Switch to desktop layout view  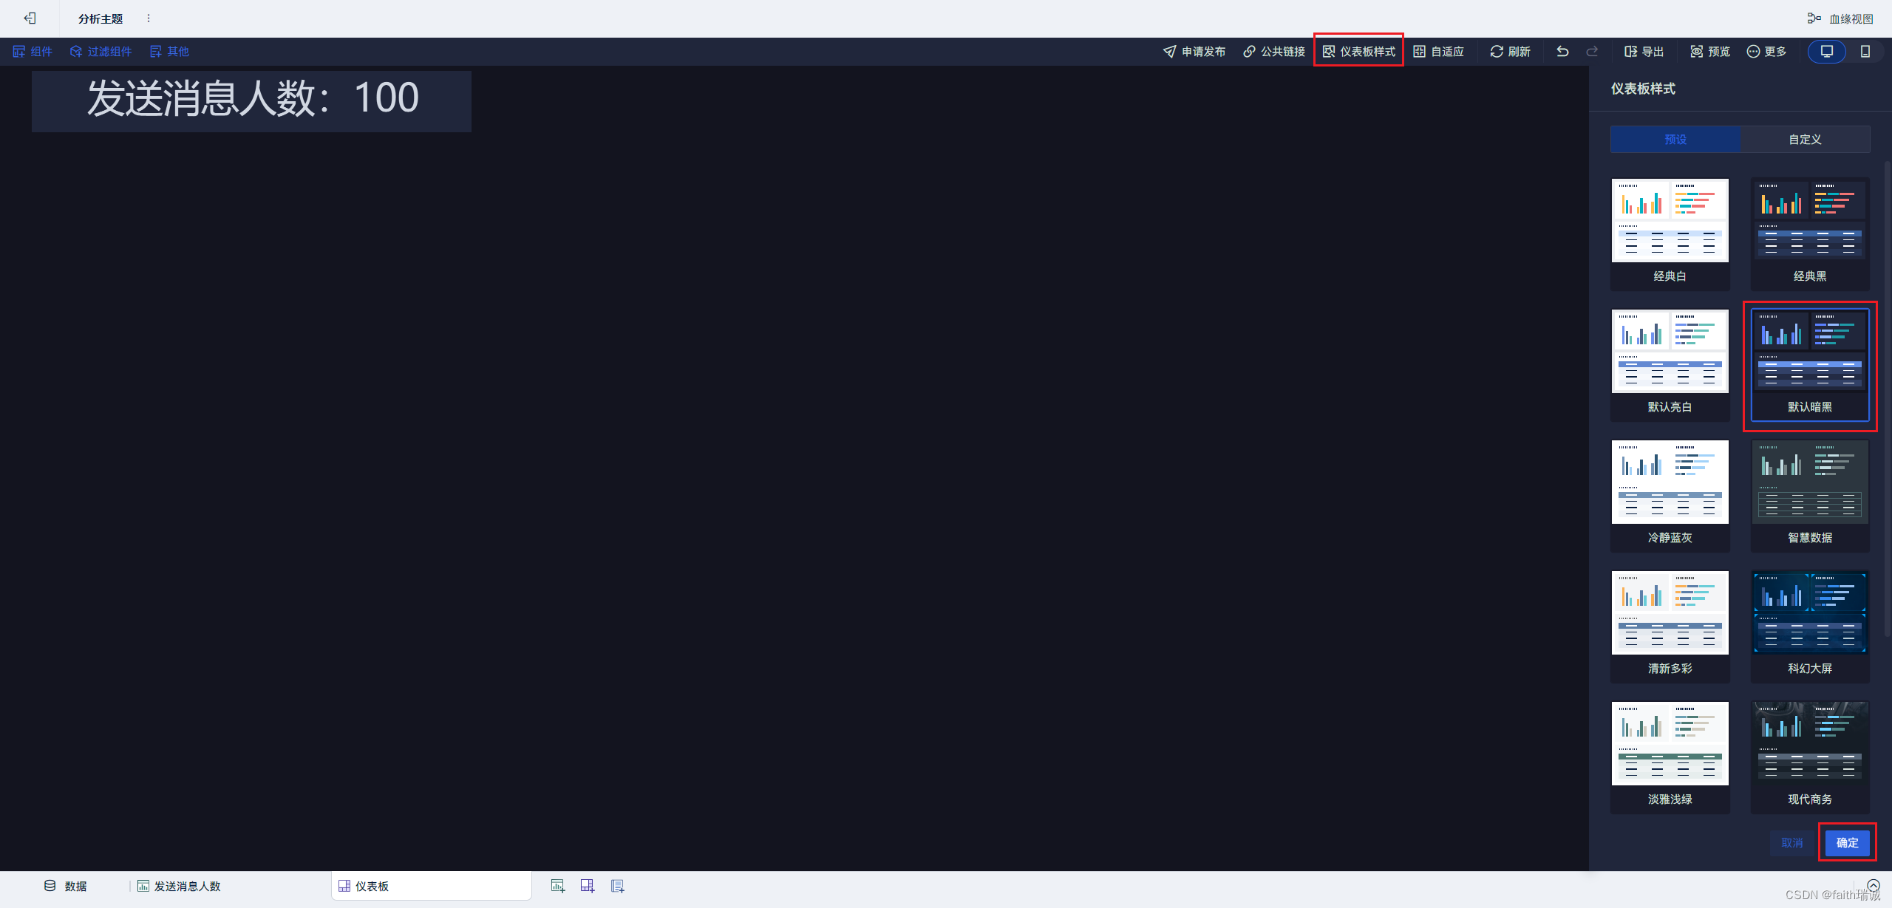click(1827, 51)
